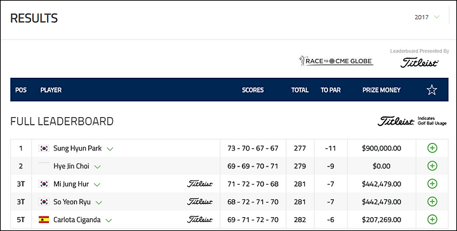The height and width of the screenshot is (231, 457).
Task: Expand Carlota Ciganda details chevron
Action: coord(109,220)
